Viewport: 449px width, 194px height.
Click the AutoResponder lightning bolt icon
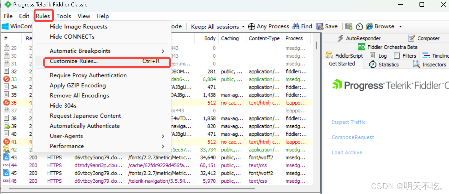pos(340,38)
